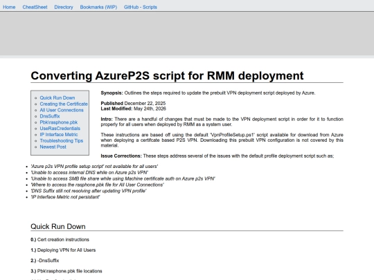Open the Home navigation link
The width and height of the screenshot is (374, 280).
coord(9,7)
